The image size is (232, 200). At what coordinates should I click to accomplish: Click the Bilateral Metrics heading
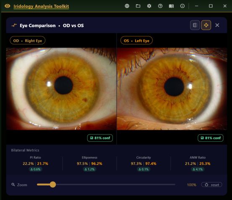point(25,150)
